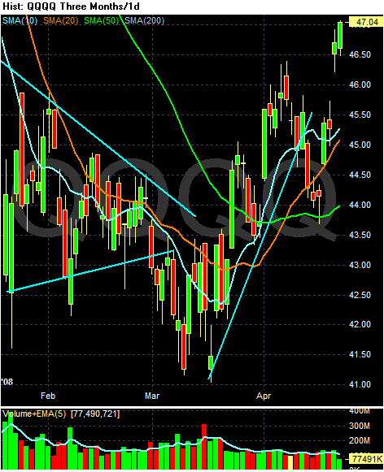This screenshot has width=384, height=472.
Task: Click the yellow volume bar in April
Action: [x=290, y=462]
